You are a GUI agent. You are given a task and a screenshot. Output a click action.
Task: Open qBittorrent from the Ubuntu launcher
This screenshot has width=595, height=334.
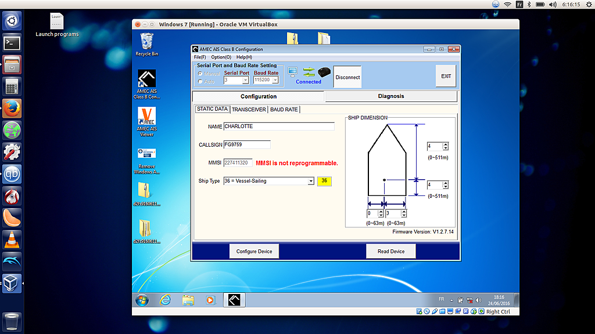coord(12,174)
